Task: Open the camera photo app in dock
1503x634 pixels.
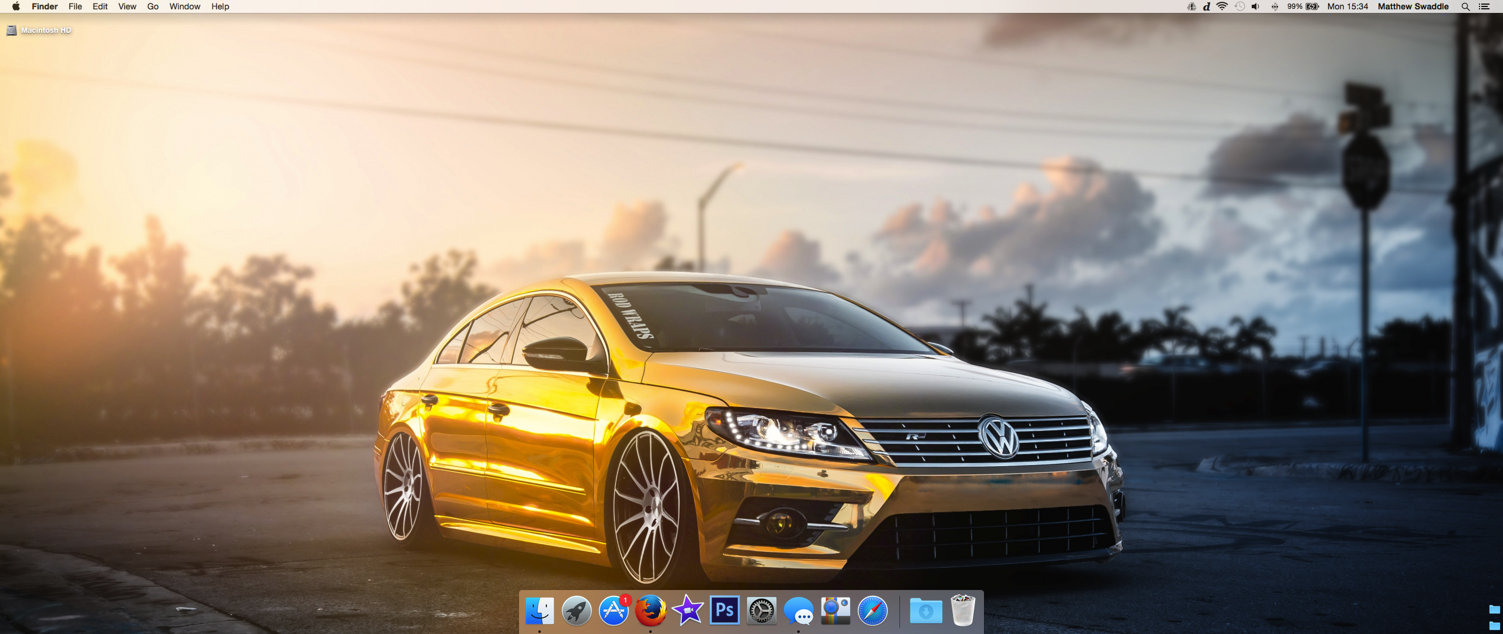Action: coord(835,611)
